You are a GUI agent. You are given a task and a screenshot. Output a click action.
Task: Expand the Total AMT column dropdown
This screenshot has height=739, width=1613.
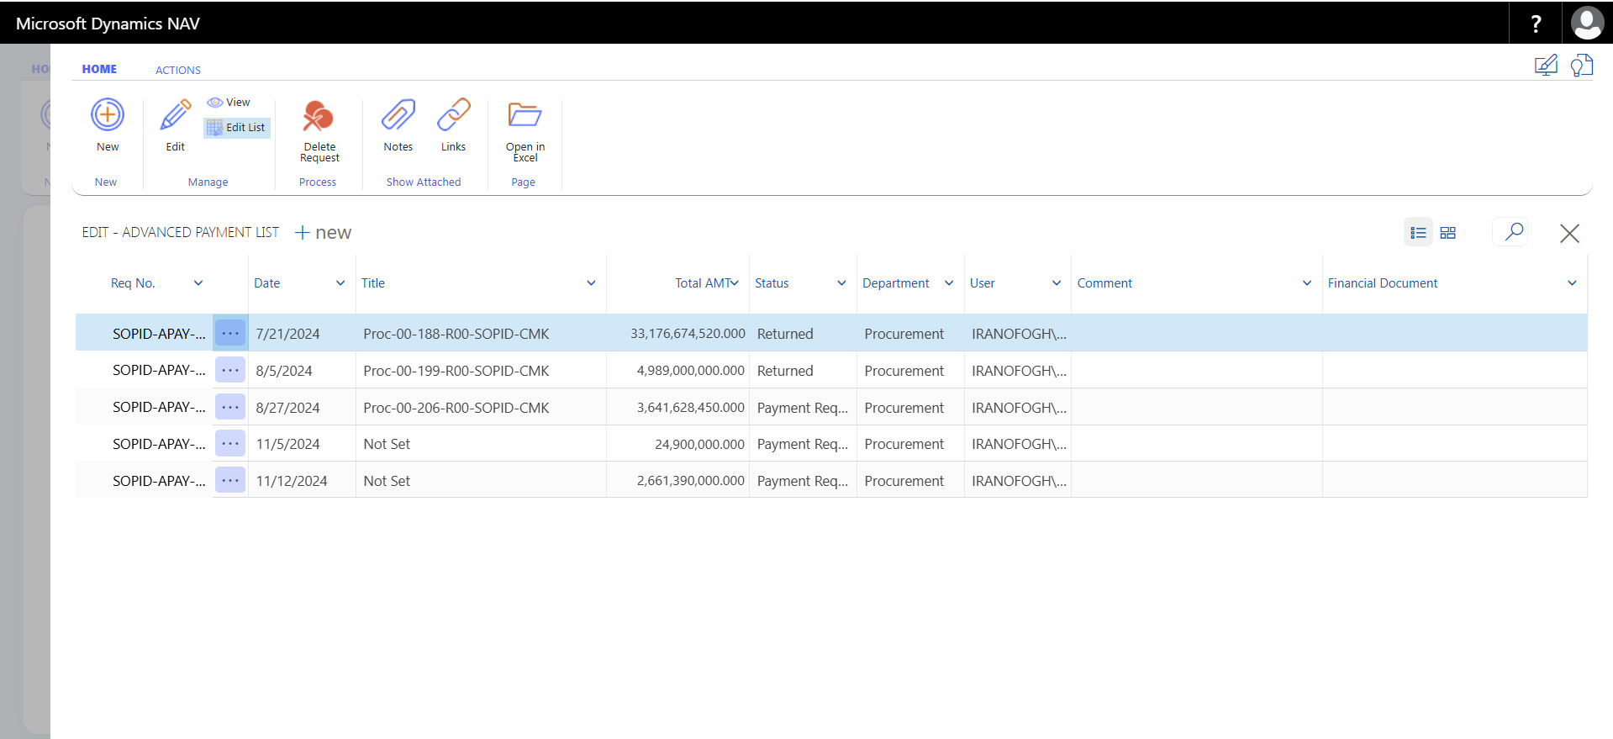point(735,283)
